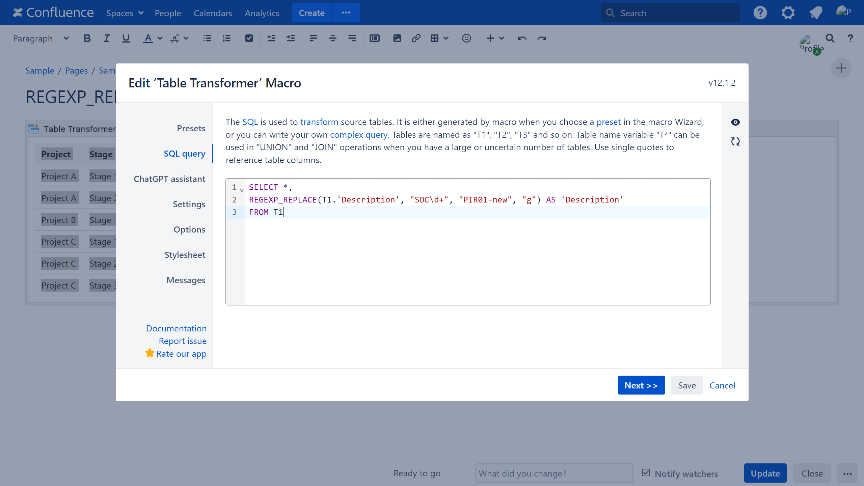Viewport: 864px width, 486px height.
Task: Open the text color picker dropdown
Action: tap(160, 38)
